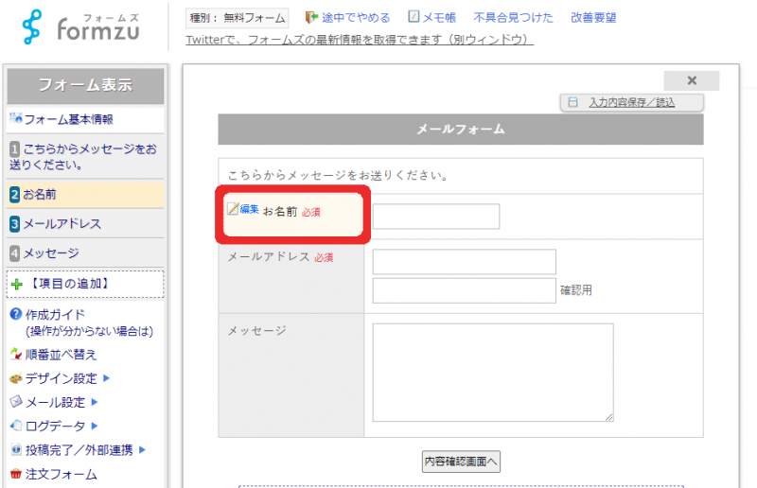
Task: Click the 途中でやめる exit icon
Action: tap(311, 17)
